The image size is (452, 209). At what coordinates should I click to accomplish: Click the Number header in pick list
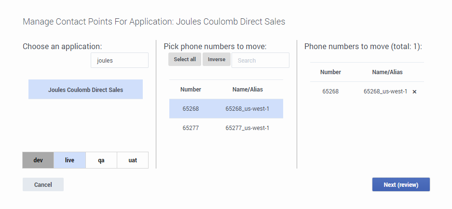coord(191,90)
